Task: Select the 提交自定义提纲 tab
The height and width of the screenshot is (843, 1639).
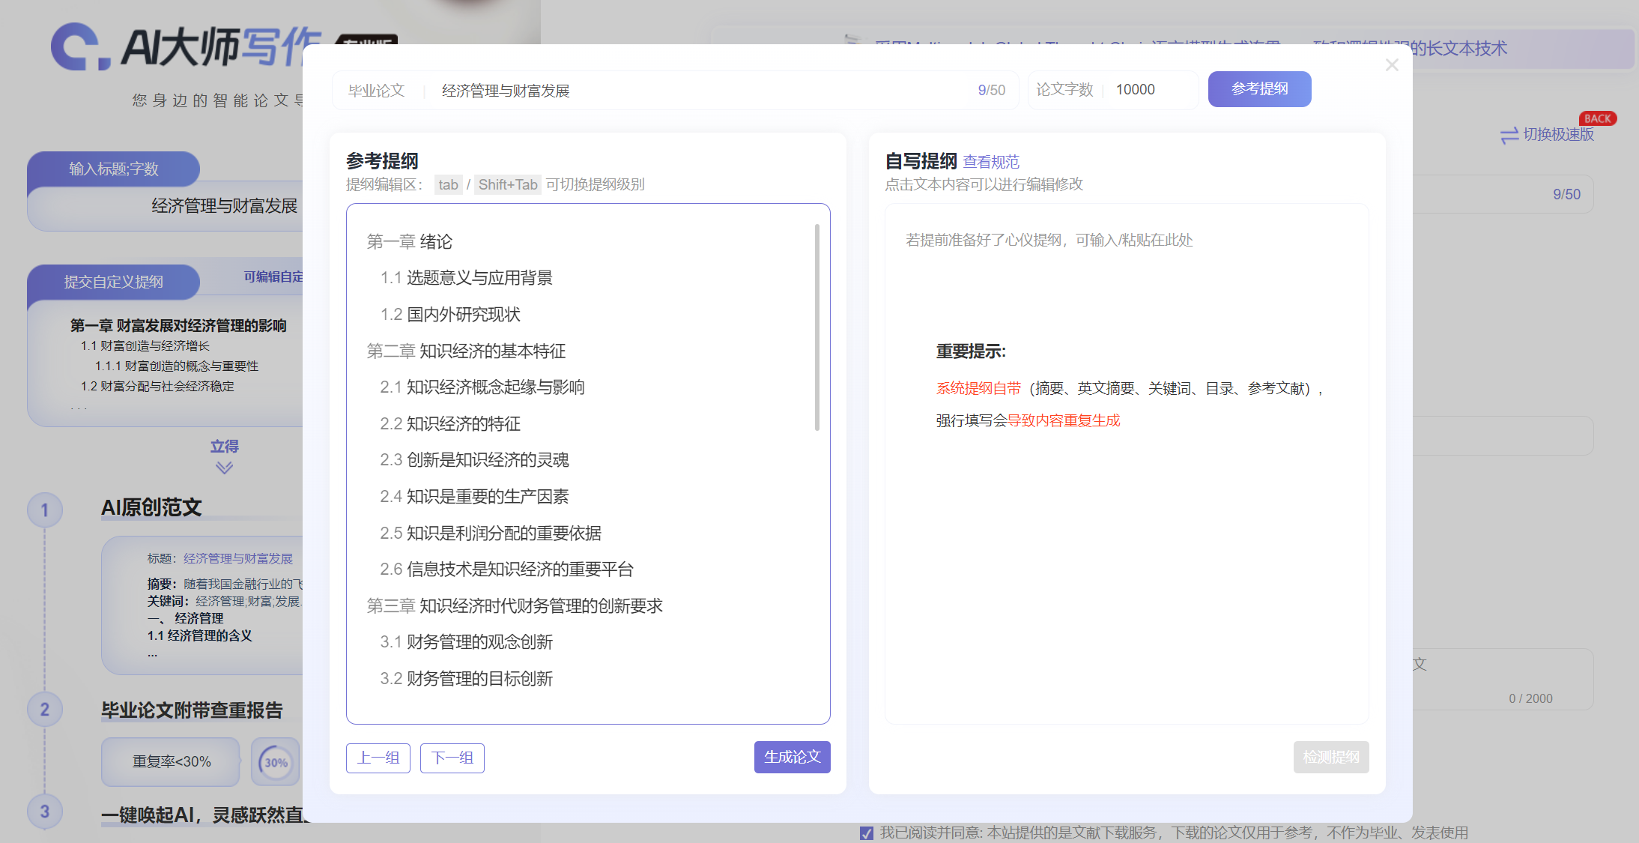Action: [114, 282]
